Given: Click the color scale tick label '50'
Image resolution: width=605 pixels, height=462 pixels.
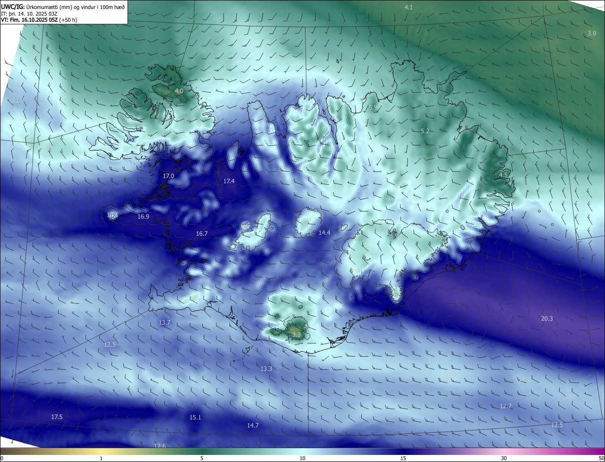Looking at the screenshot, I should coord(601,458).
